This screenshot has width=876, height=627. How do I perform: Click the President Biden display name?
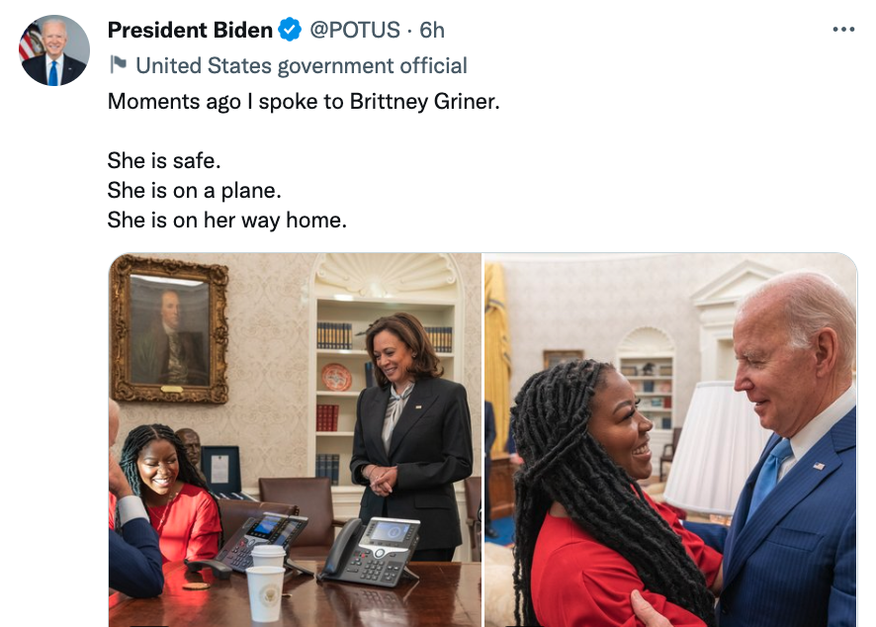[190, 31]
